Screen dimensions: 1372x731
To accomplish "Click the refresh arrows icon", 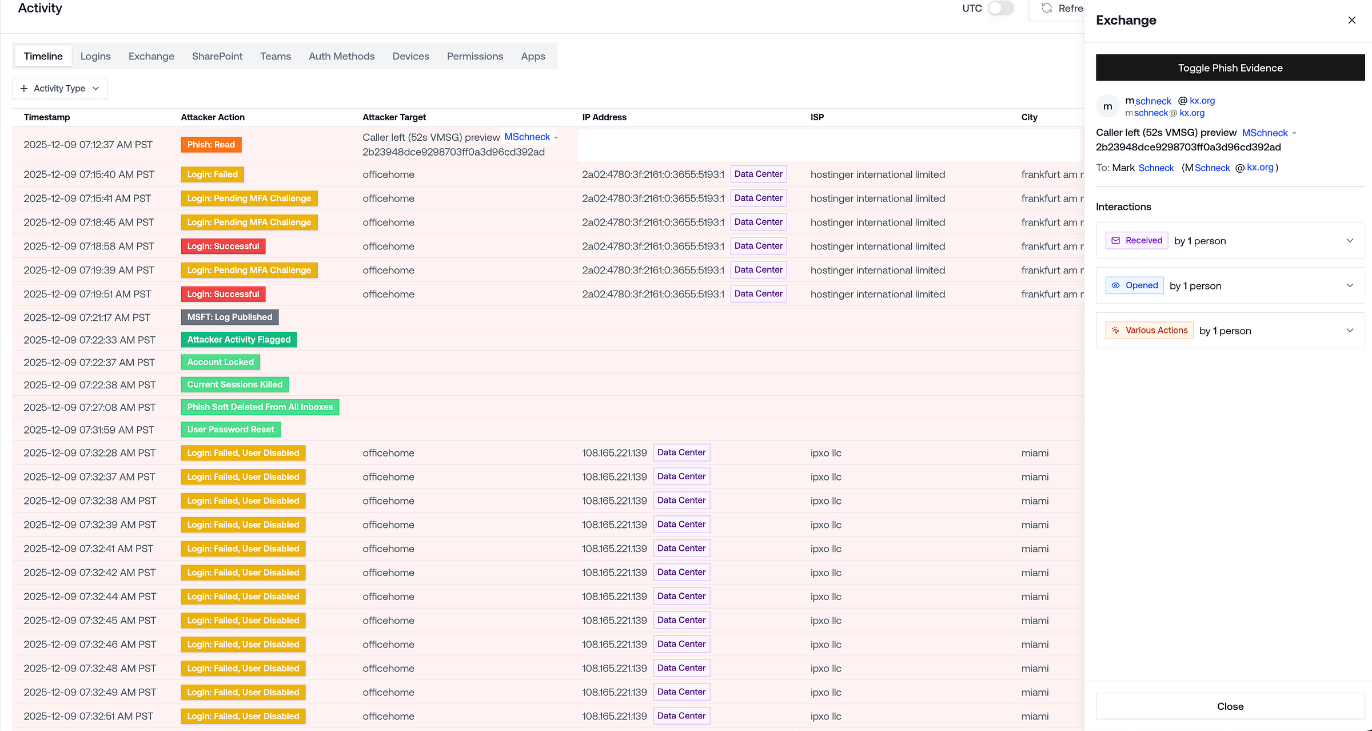I will coord(1047,8).
